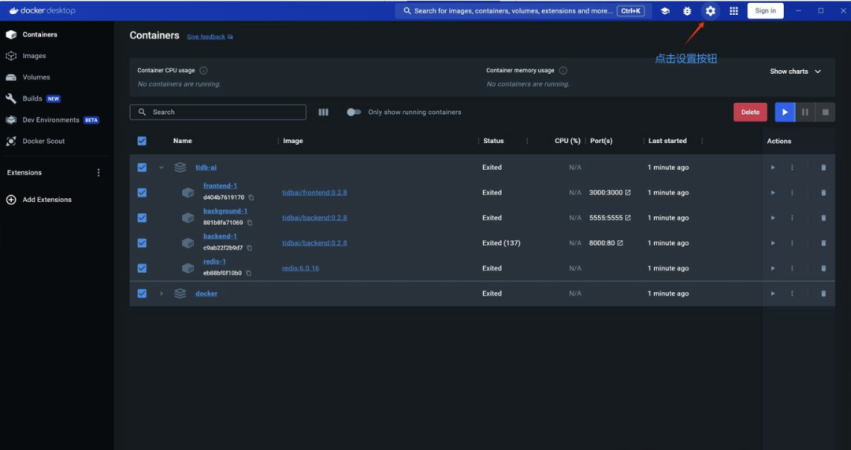Sort by the Last started column header
851x450 pixels.
pos(667,141)
